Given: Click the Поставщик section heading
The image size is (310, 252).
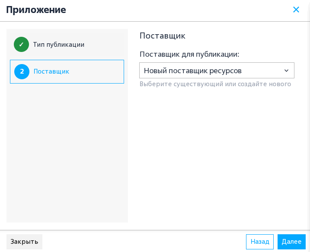Looking at the screenshot, I should tap(162, 36).
